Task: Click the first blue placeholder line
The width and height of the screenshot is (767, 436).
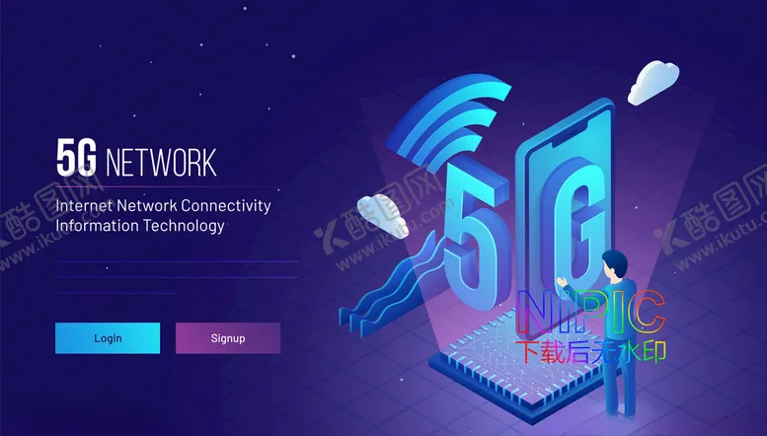Action: pyautogui.click(x=177, y=262)
